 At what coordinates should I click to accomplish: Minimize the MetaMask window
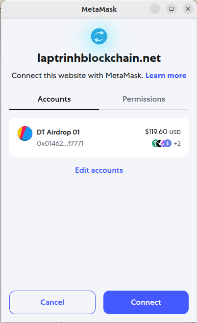coord(155,9)
